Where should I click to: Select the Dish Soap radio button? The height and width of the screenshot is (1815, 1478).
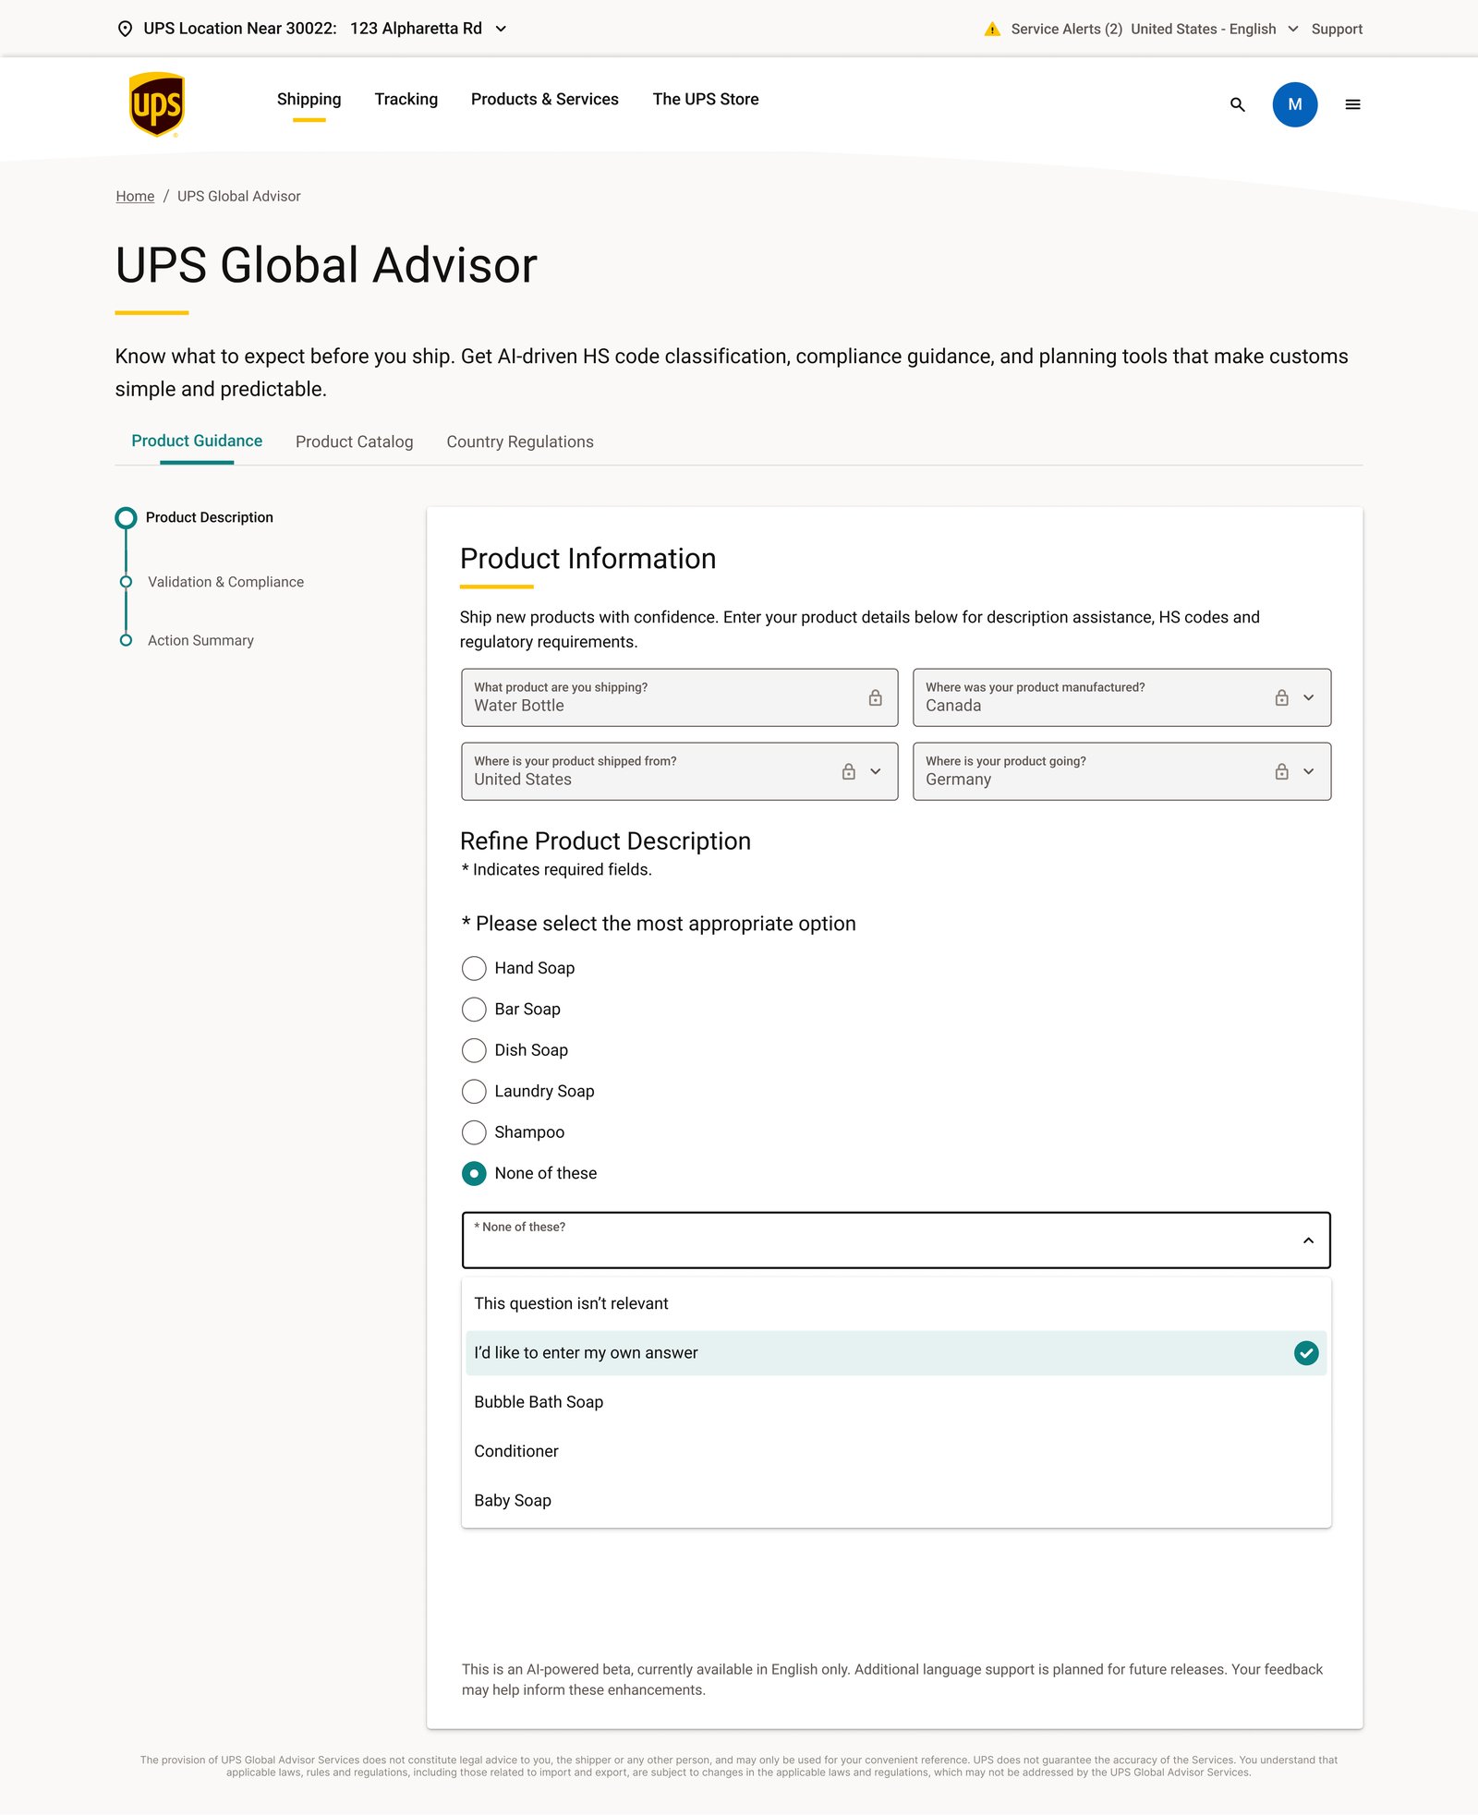[x=474, y=1050]
